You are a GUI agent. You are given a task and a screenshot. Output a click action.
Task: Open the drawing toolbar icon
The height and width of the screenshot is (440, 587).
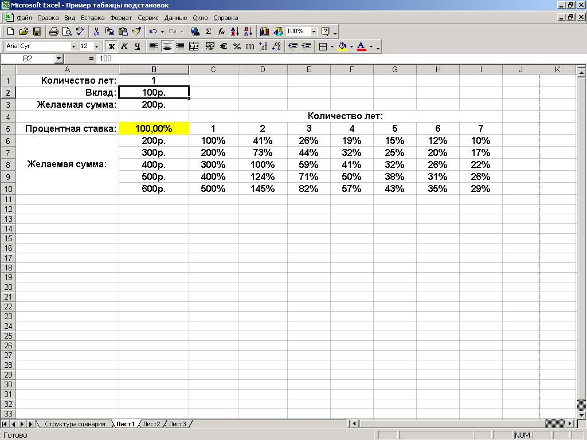tap(278, 32)
